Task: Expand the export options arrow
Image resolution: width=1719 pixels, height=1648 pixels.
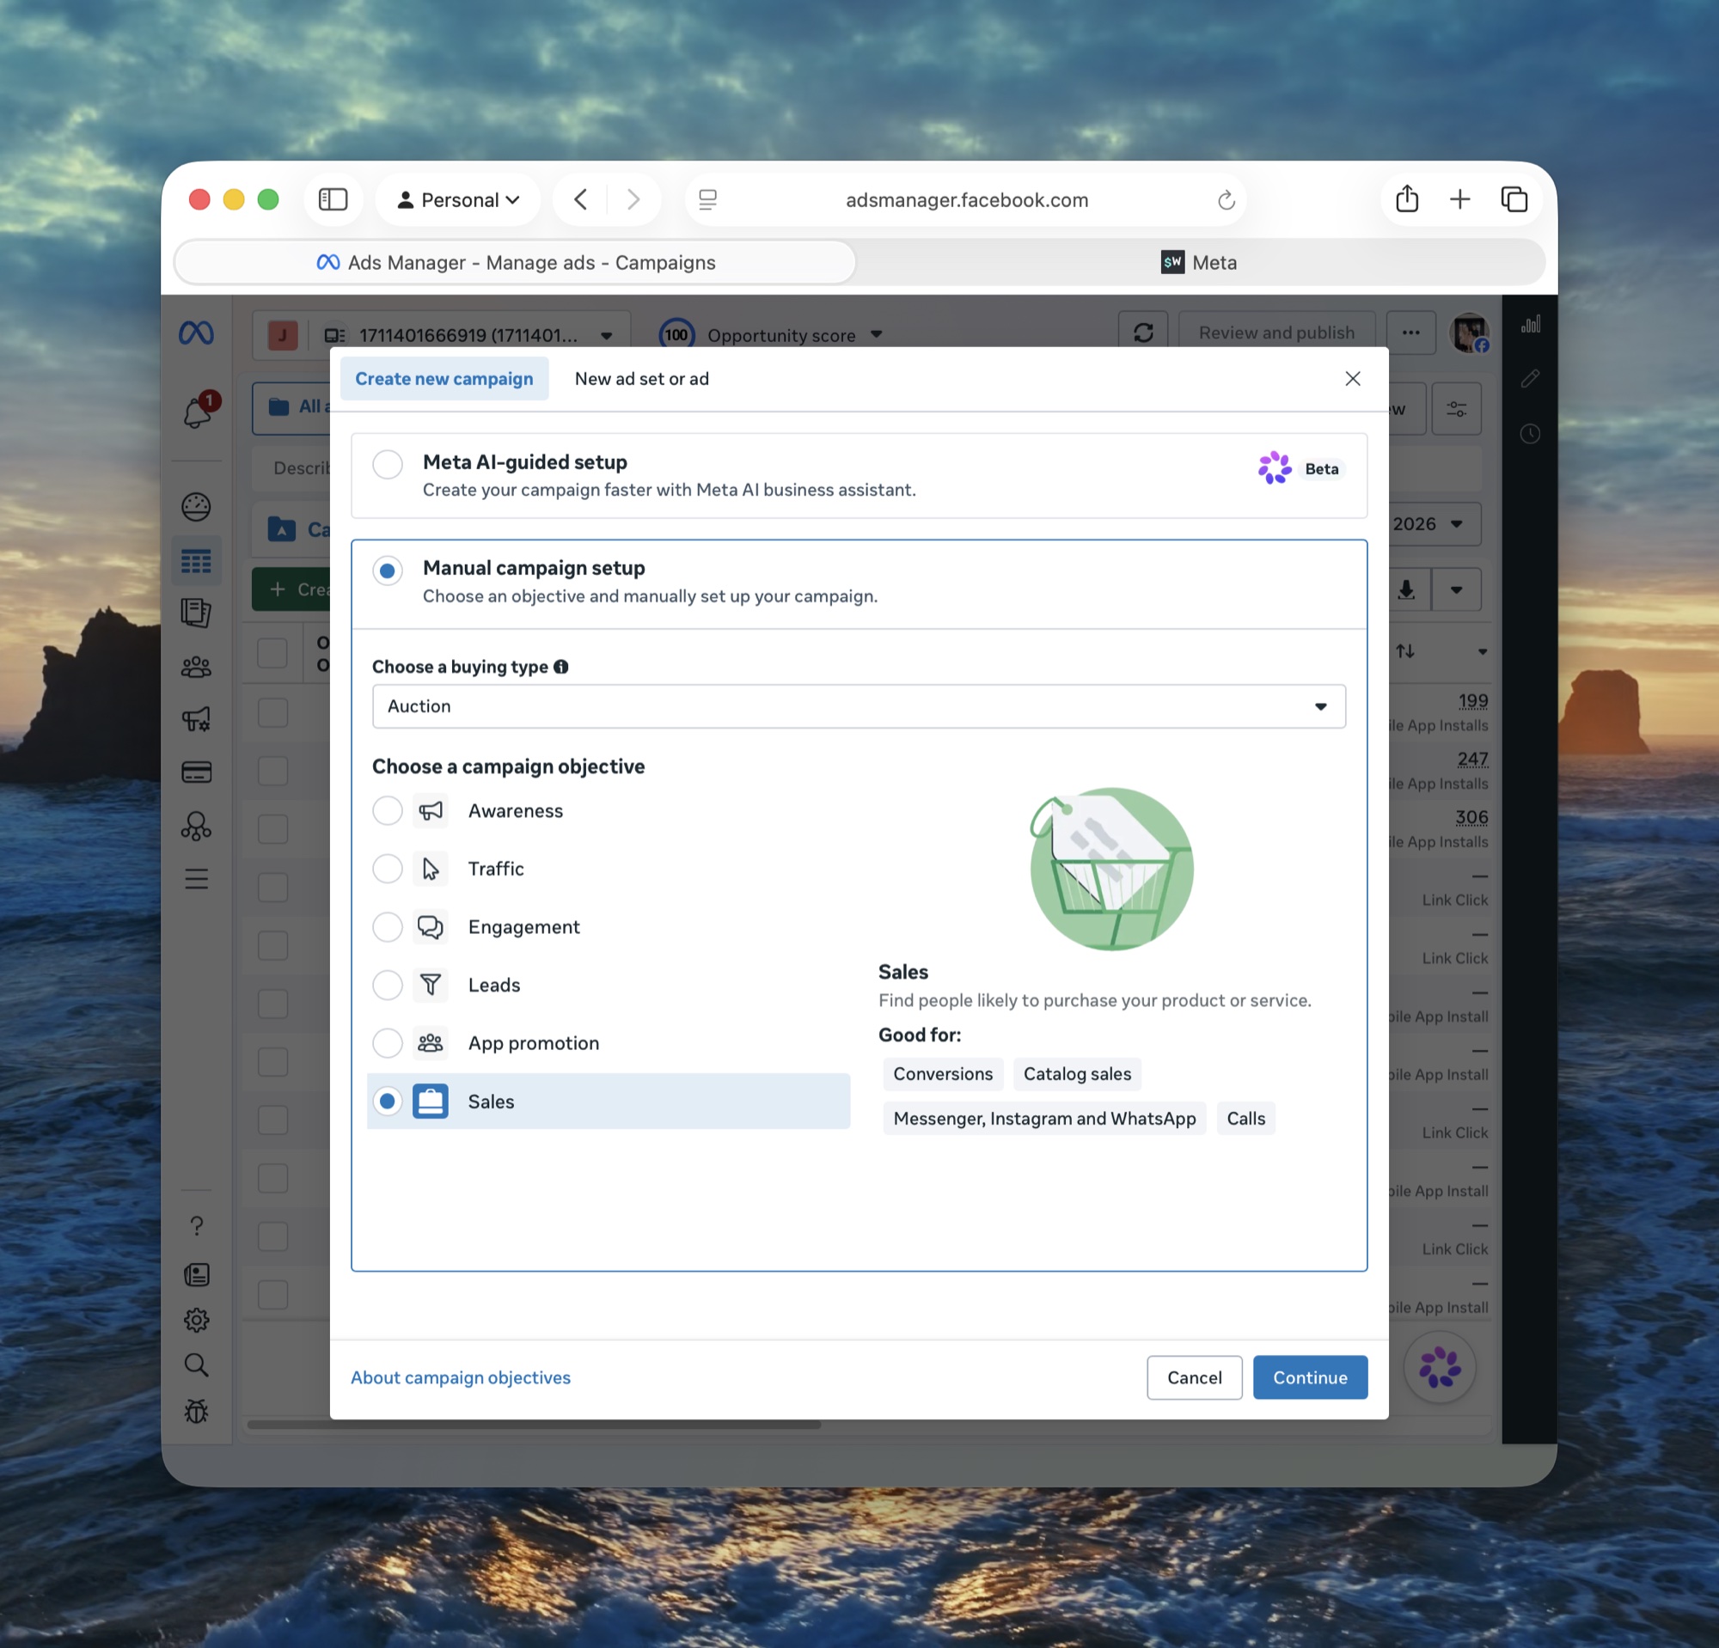Action: pos(1457,590)
